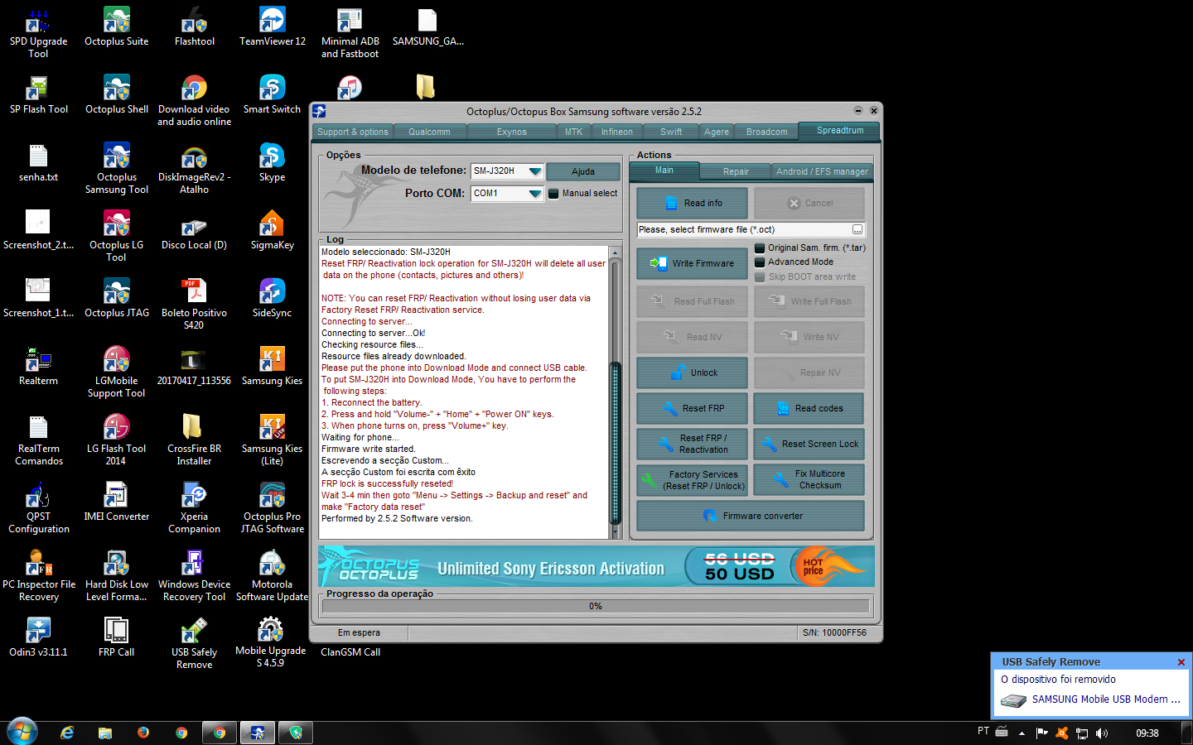Open the Windows Start menu
This screenshot has width=1193, height=745.
22,733
